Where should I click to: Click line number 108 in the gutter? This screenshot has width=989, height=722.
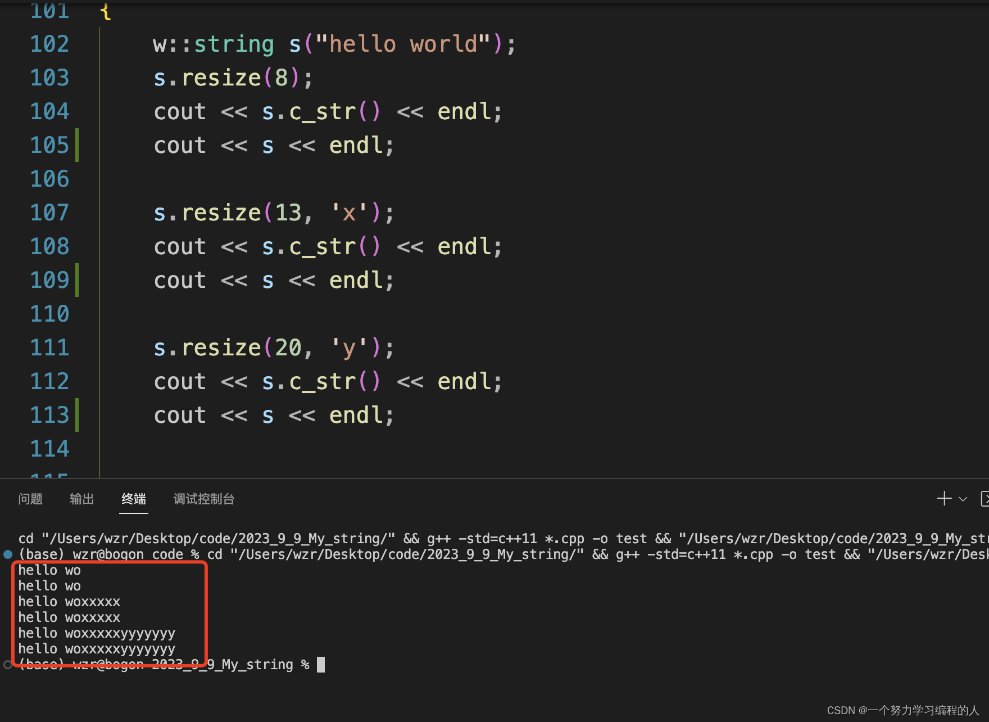tap(49, 246)
